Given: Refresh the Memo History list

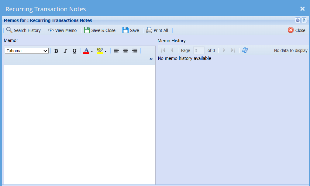Looking at the screenshot, I should (x=245, y=50).
